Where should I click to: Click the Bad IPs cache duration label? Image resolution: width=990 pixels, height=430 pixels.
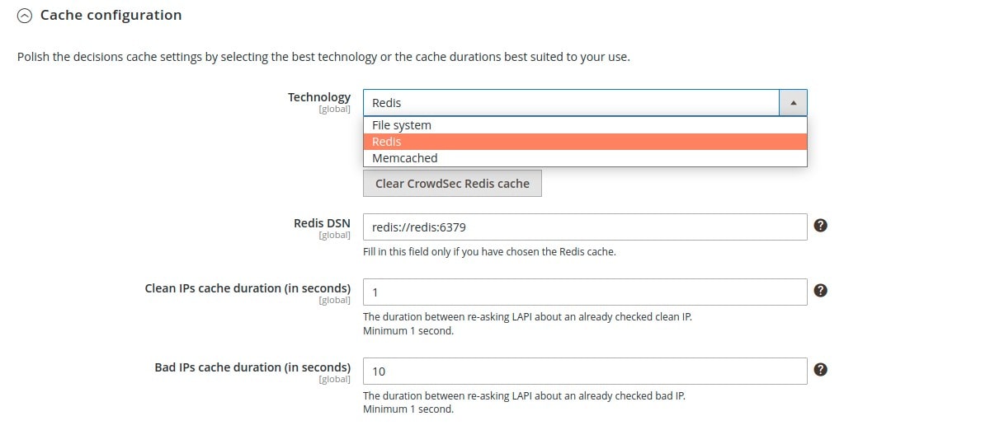[252, 367]
